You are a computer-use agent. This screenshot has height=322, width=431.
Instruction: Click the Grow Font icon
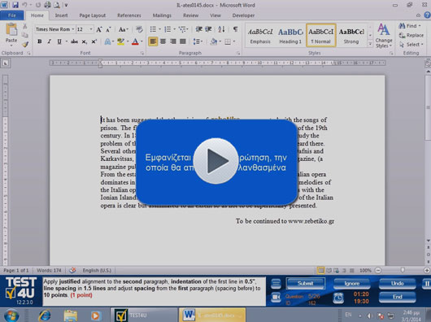click(99, 29)
